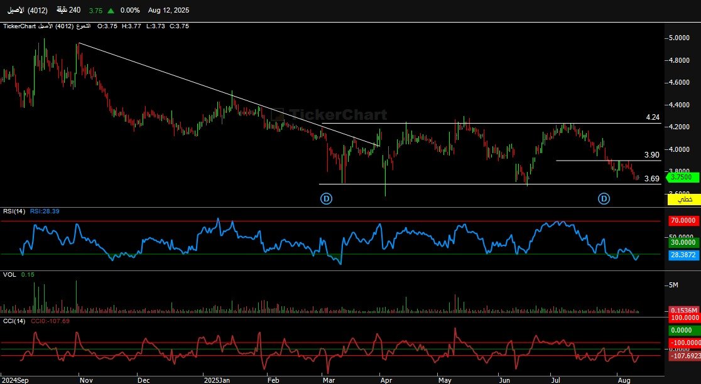Click the CCI0:-107.69 value readout

tap(50, 321)
